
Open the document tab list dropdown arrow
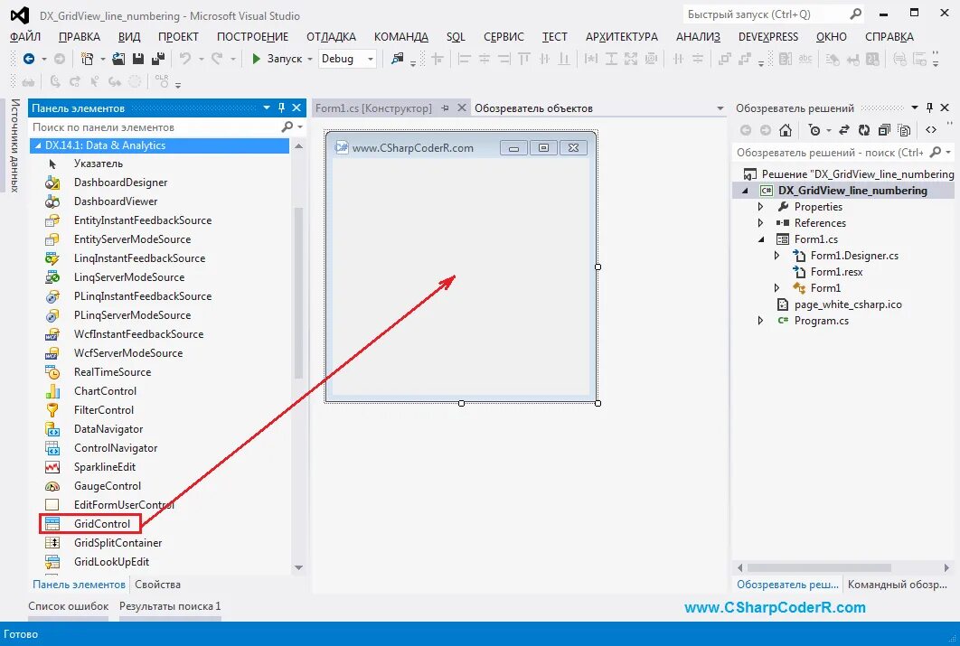coord(720,108)
